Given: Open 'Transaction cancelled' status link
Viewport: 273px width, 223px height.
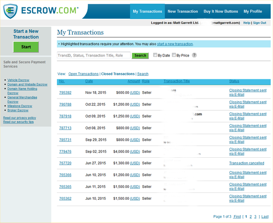Looking at the screenshot, I should coord(247,163).
